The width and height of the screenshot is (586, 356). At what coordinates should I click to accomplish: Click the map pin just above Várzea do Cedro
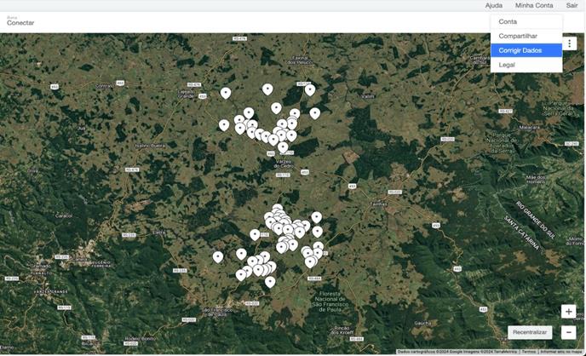283,147
